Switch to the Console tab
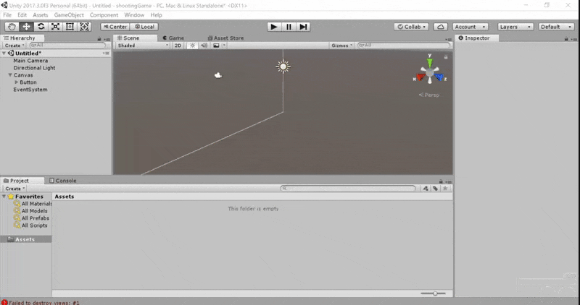The height and width of the screenshot is (305, 580). pyautogui.click(x=63, y=181)
